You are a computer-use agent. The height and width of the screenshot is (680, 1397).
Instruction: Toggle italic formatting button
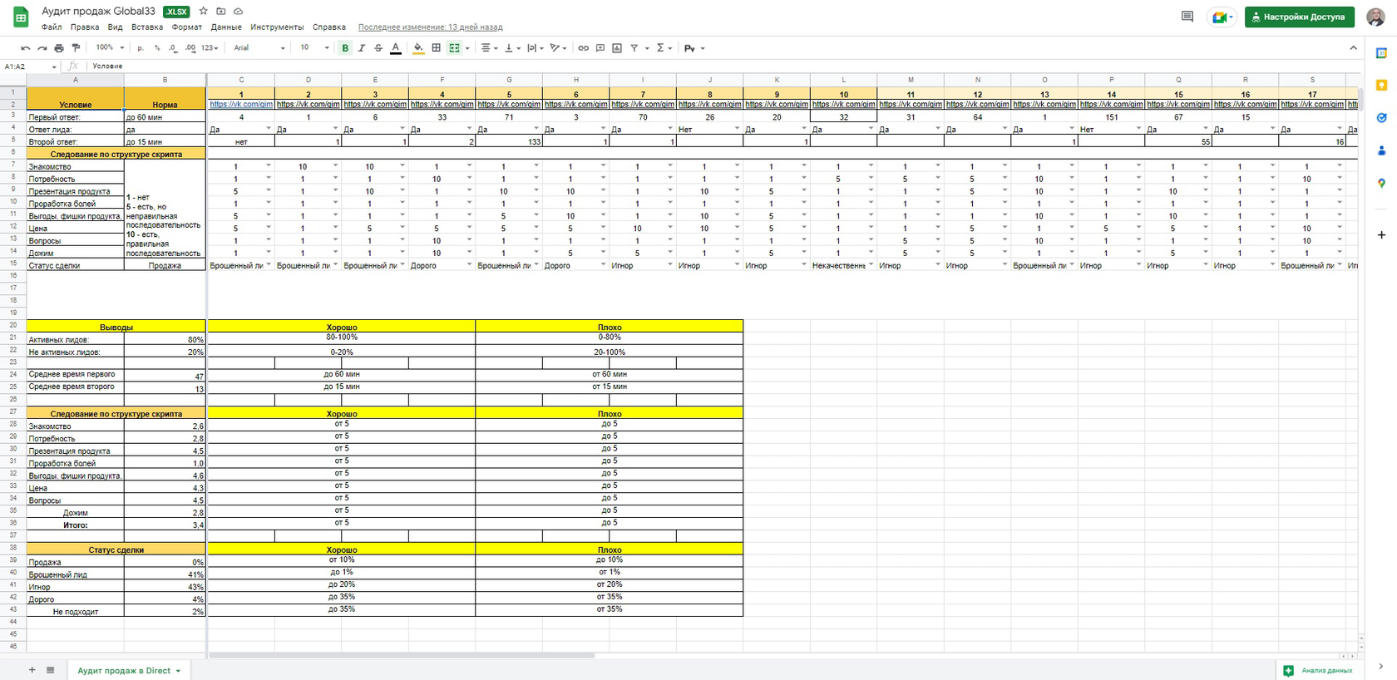click(x=362, y=48)
